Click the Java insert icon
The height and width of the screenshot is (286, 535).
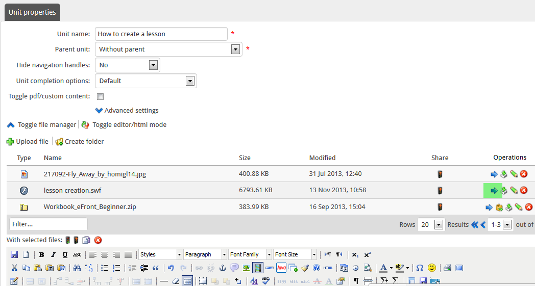click(x=281, y=268)
